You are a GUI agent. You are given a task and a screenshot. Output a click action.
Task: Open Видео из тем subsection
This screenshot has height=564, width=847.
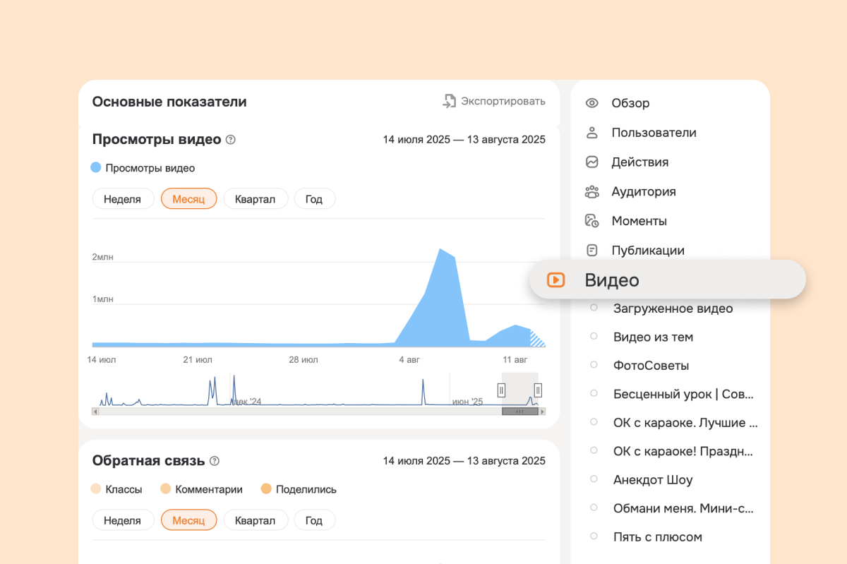(x=653, y=337)
